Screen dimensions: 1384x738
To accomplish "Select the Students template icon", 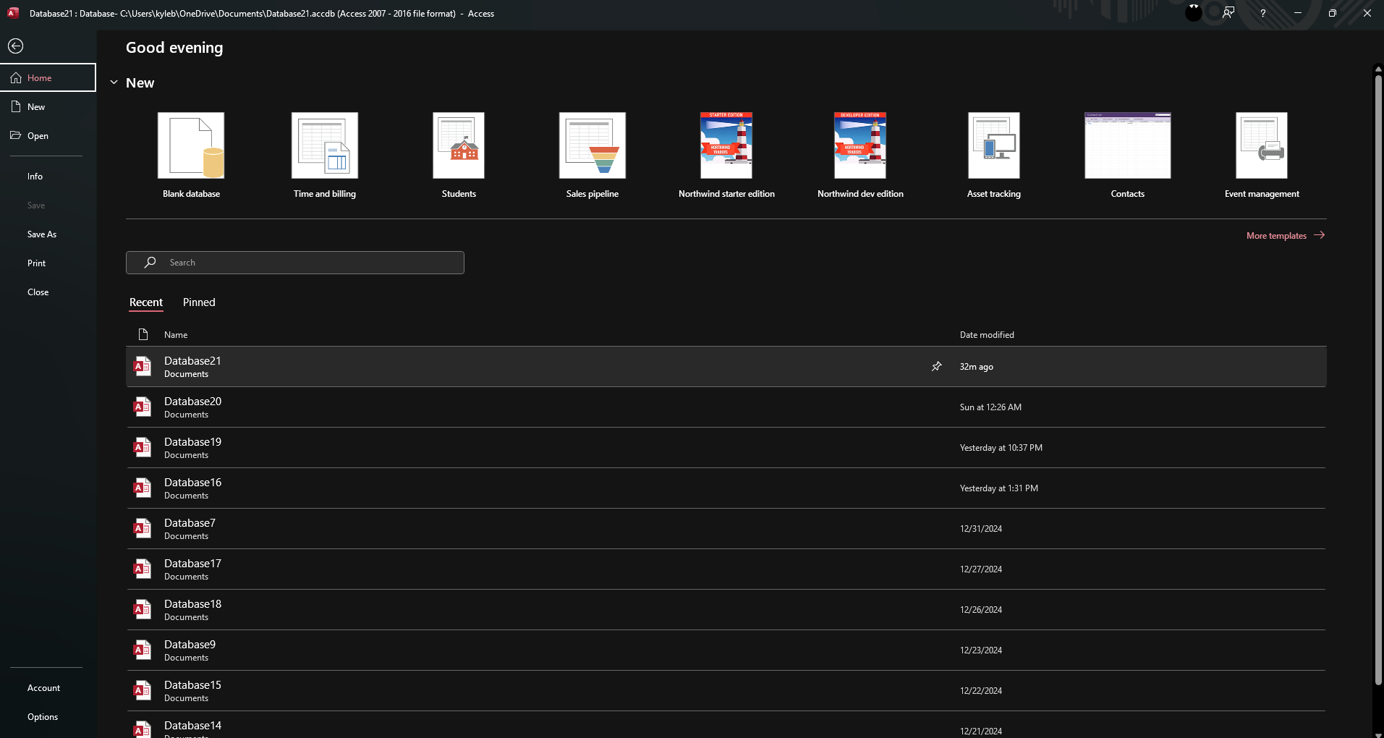I will [x=459, y=145].
